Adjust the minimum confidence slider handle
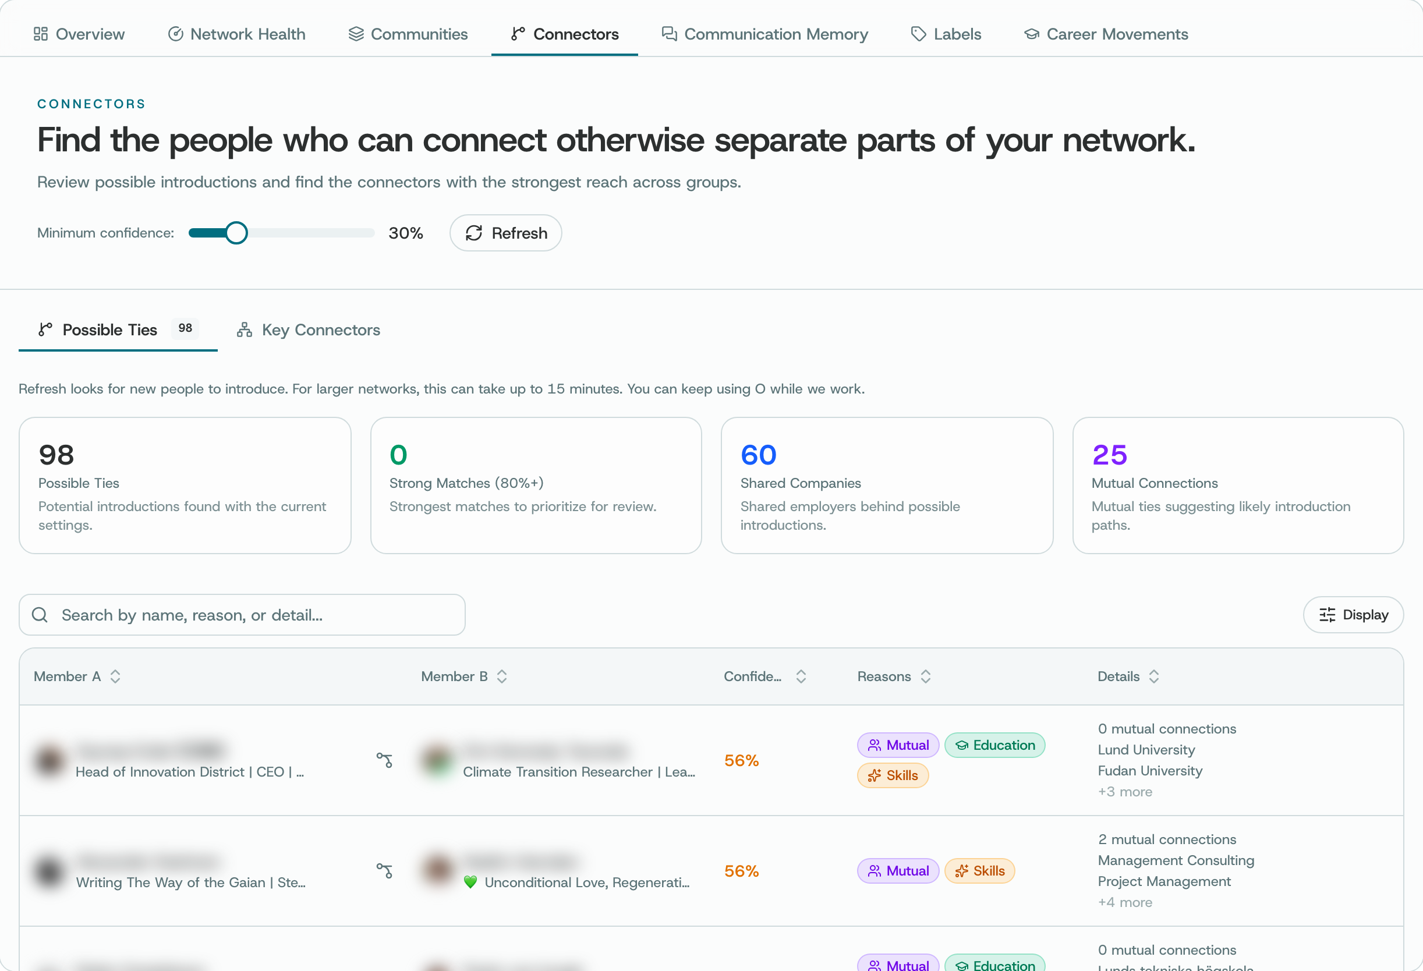Image resolution: width=1423 pixels, height=971 pixels. click(x=236, y=233)
